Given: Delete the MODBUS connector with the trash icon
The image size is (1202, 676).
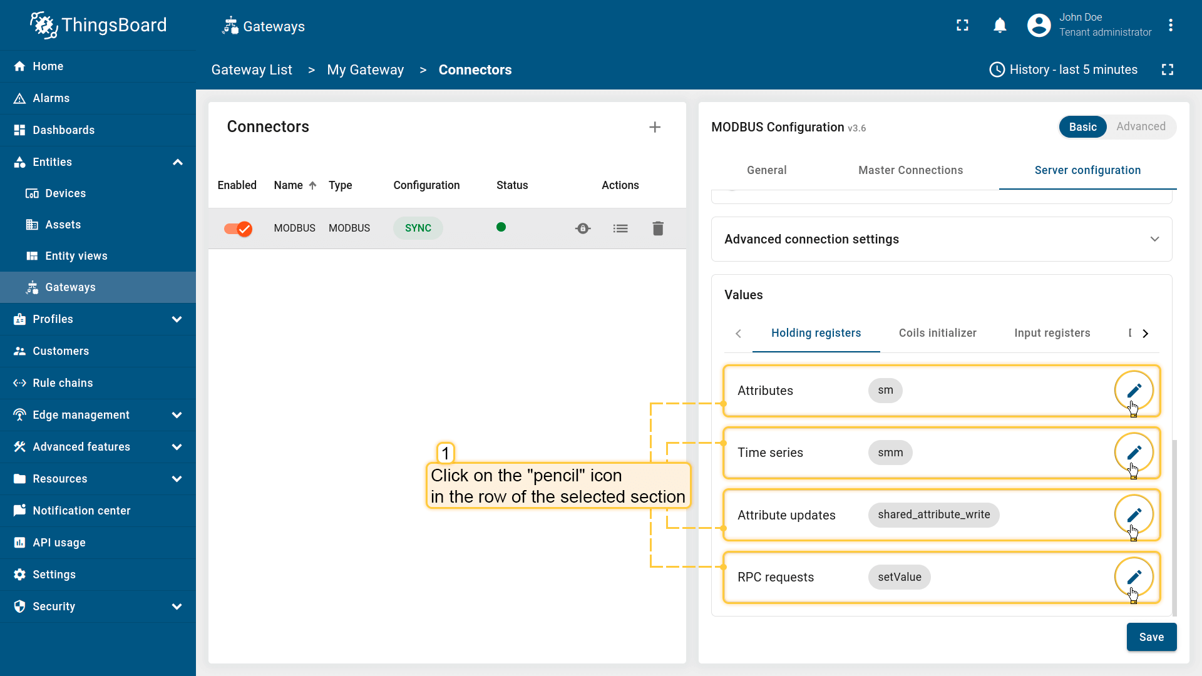Looking at the screenshot, I should [x=657, y=228].
